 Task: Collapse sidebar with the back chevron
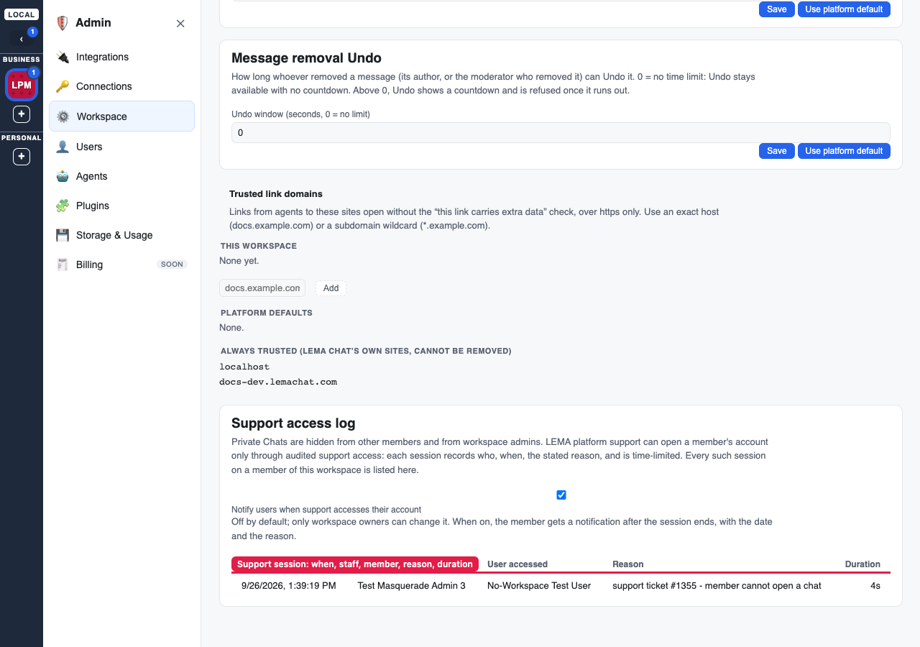(x=22, y=39)
